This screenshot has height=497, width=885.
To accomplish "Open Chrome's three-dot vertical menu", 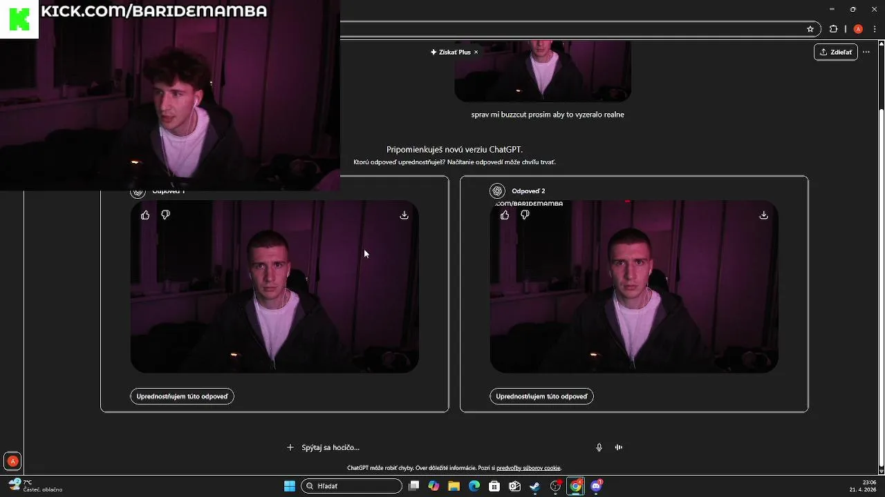I will point(875,29).
